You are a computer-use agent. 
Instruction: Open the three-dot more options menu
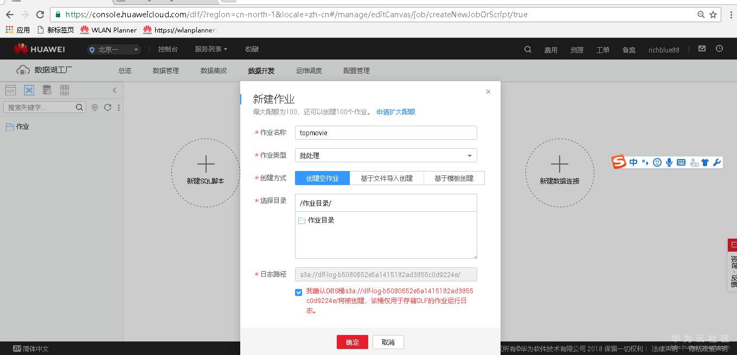(119, 107)
